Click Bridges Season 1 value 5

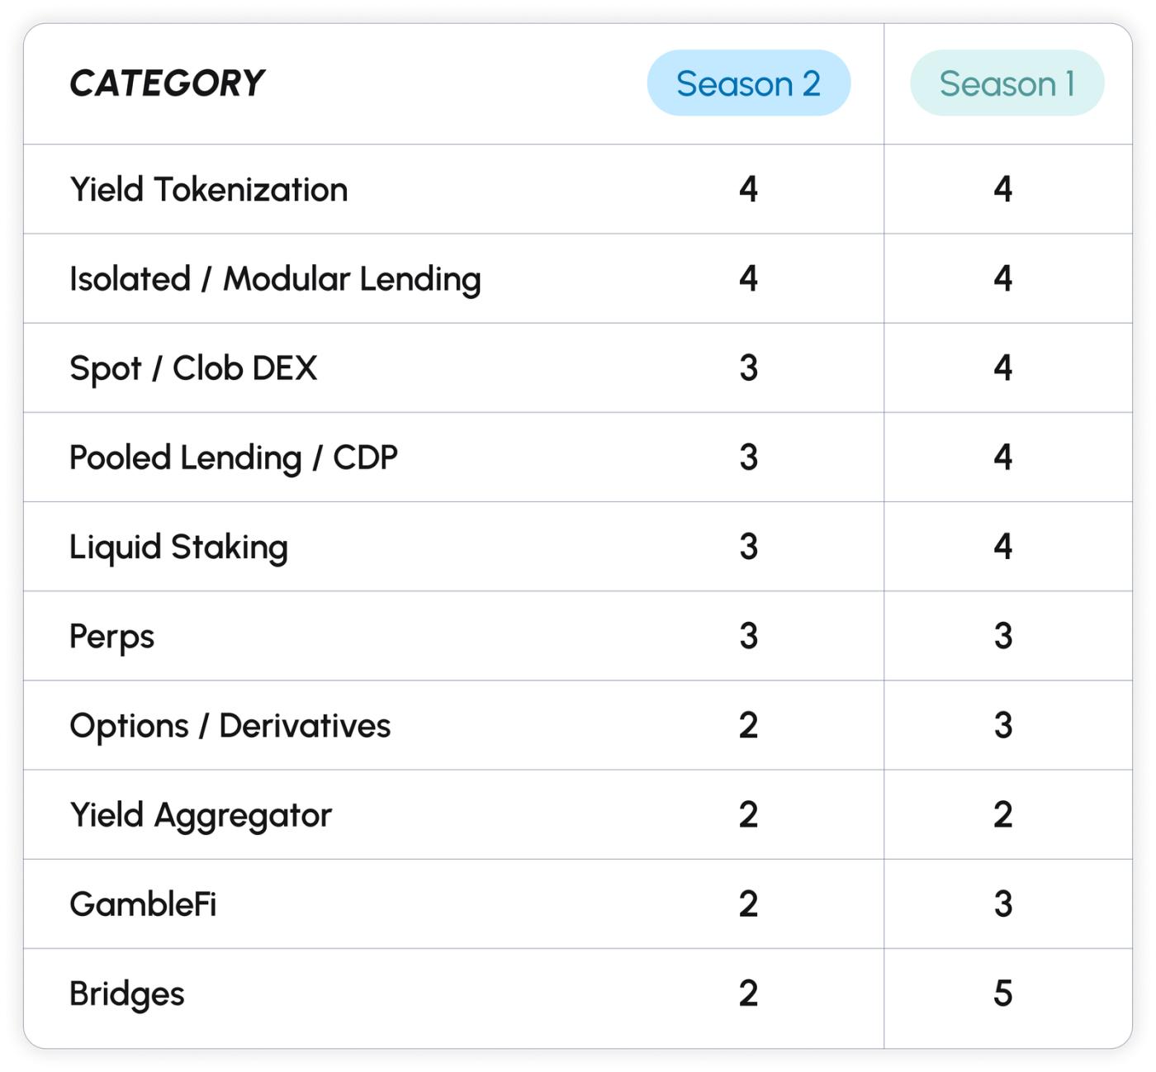click(1002, 994)
